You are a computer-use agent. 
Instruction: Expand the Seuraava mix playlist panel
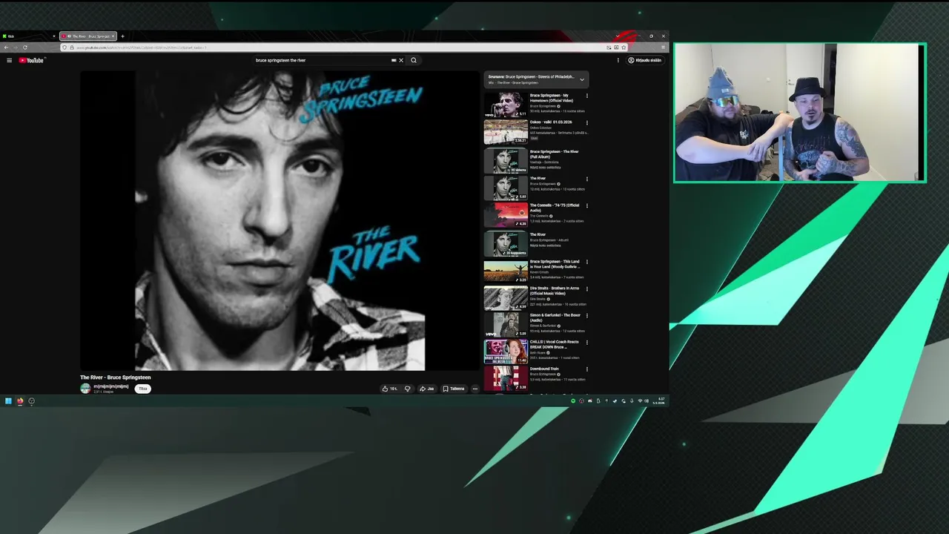[582, 79]
